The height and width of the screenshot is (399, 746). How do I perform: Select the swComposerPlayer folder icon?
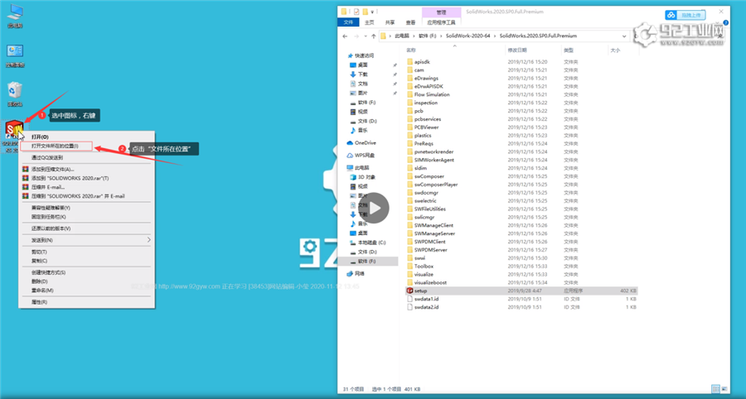[x=410, y=185]
